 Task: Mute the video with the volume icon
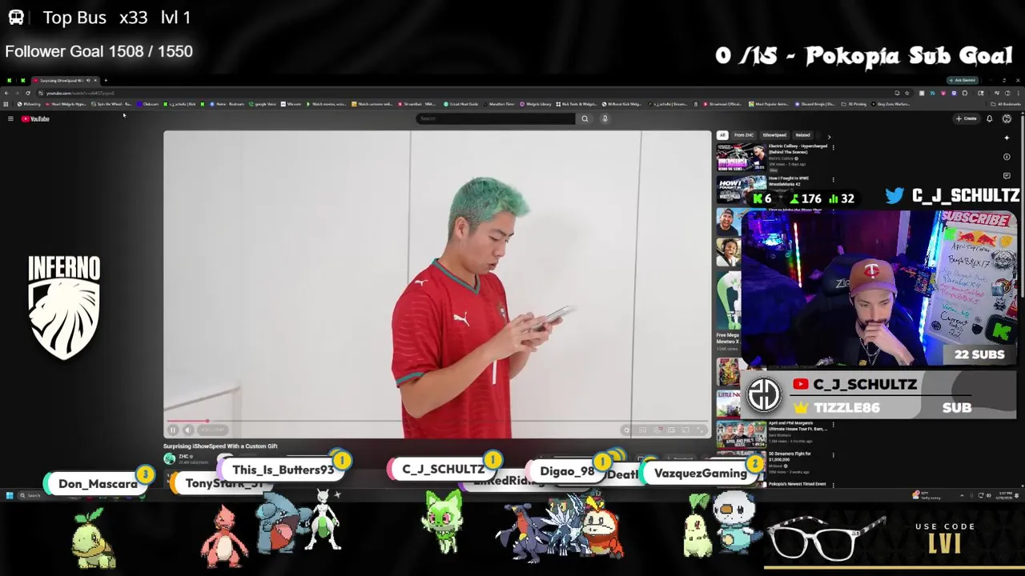click(187, 430)
